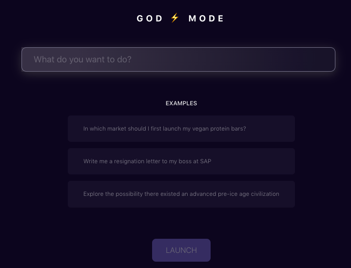Use the "In which market" example prompt

click(x=181, y=129)
